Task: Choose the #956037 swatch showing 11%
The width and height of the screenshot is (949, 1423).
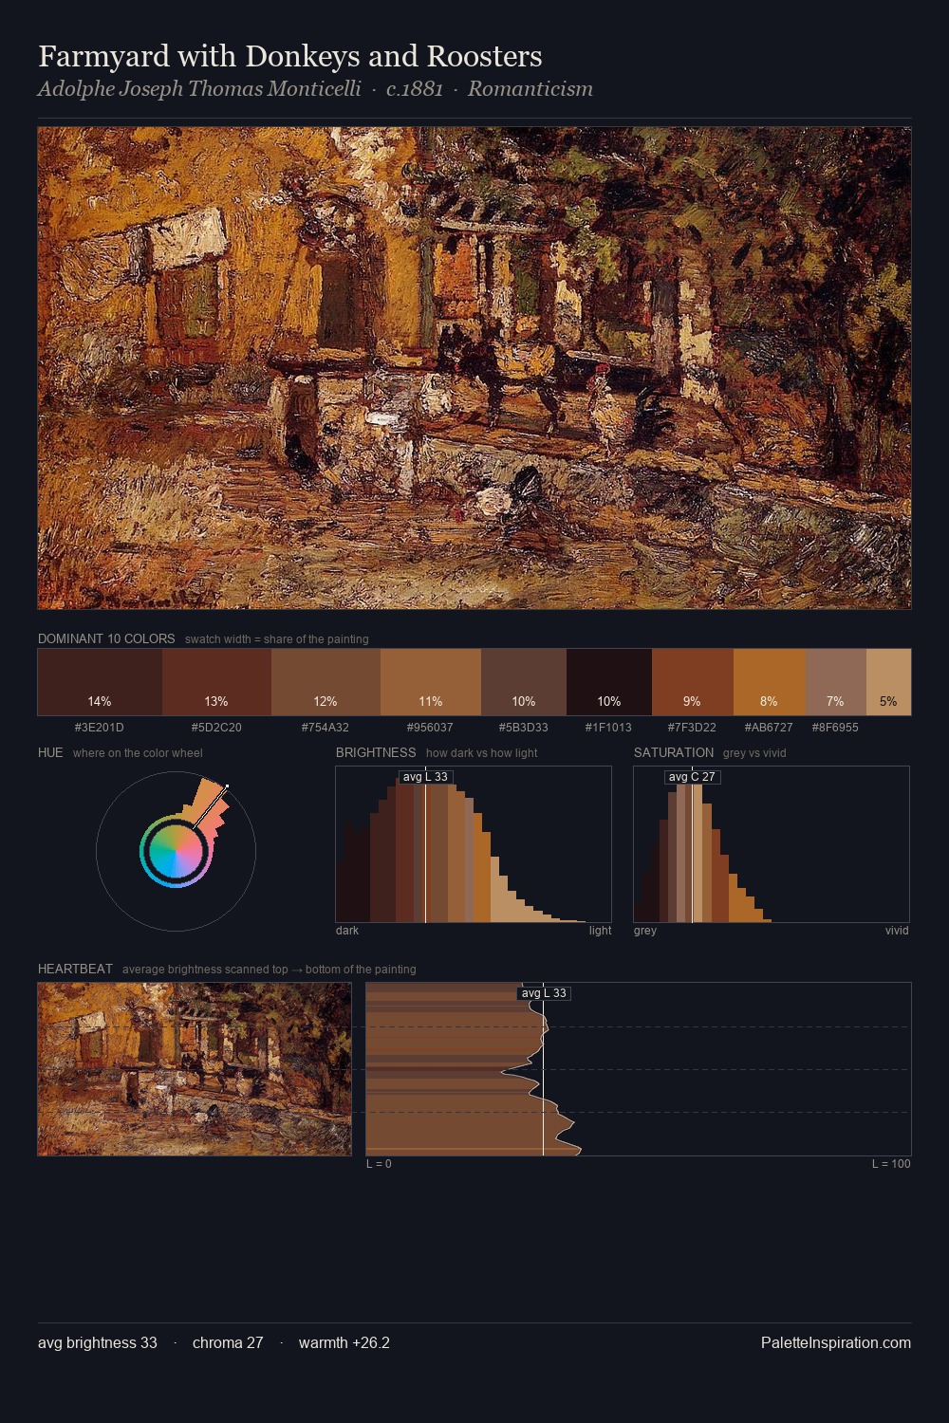Action: [x=431, y=682]
